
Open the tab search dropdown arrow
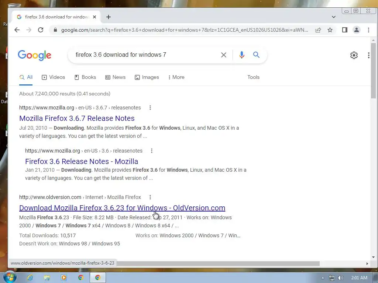[334, 17]
